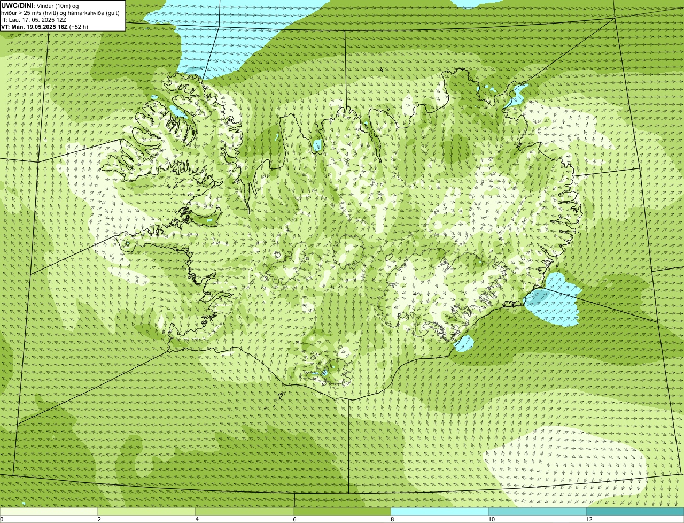Click the 2–4 m/s legend color swatch

tap(147, 512)
